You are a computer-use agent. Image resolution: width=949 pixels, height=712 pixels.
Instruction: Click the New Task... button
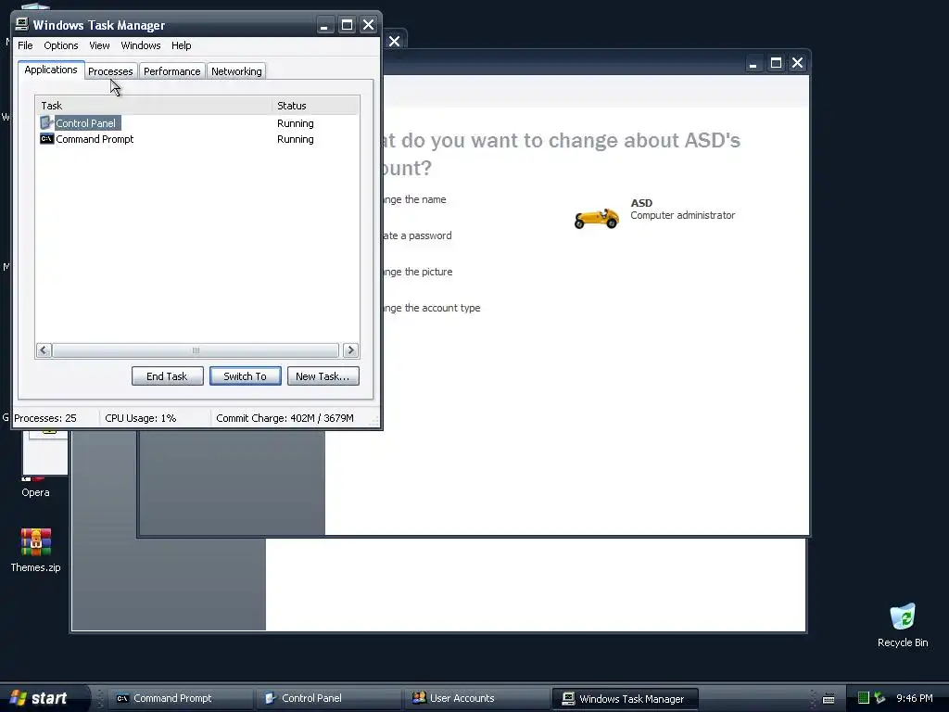(x=323, y=376)
